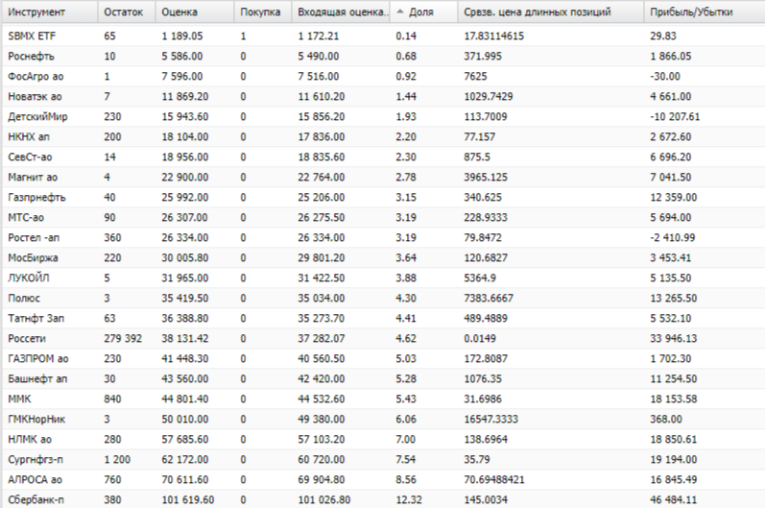Image resolution: width=765 pixels, height=508 pixels.
Task: Click the loss value -30.00
Action: pyautogui.click(x=665, y=77)
